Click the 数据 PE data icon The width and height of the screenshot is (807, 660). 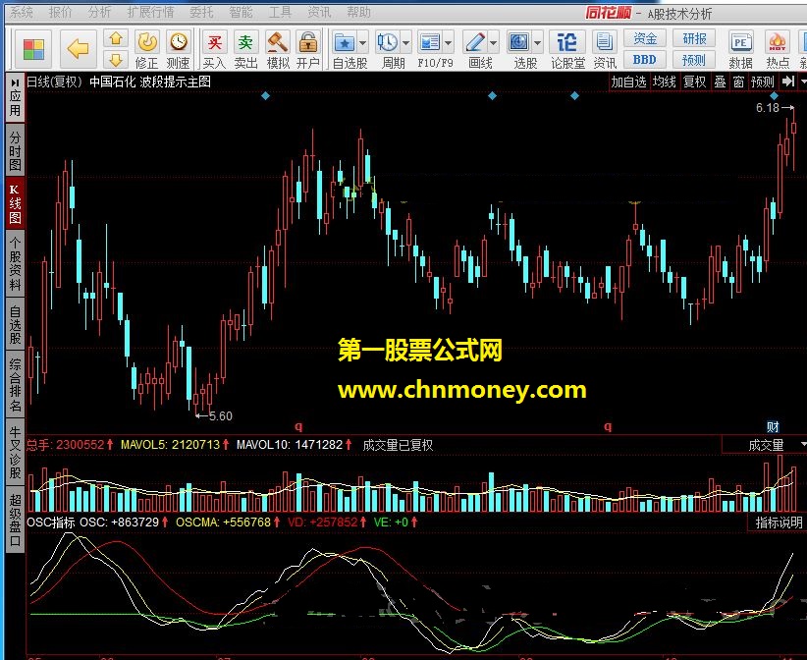click(x=740, y=42)
